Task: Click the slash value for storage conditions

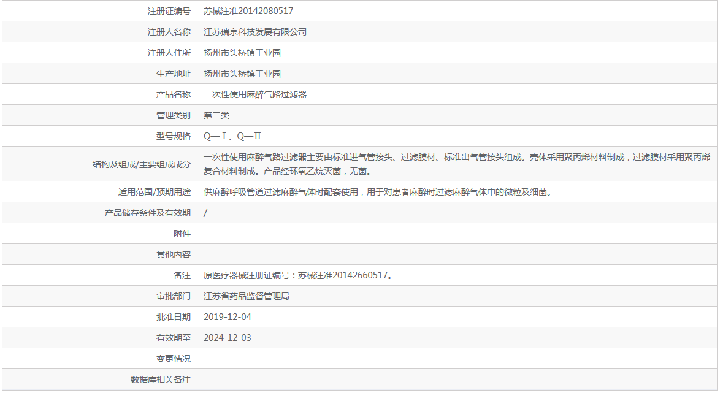Action: [205, 213]
